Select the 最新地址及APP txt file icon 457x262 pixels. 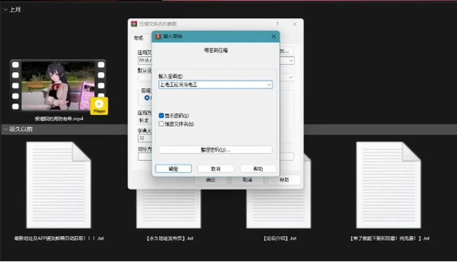(59, 185)
